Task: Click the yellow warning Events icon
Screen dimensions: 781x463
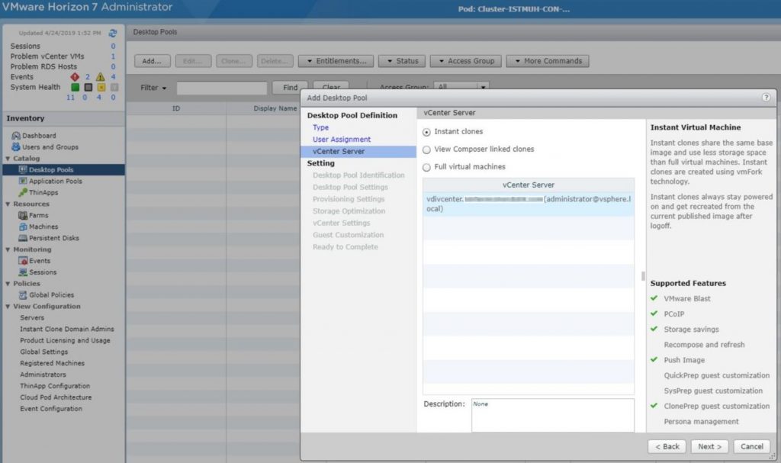Action: [100, 77]
